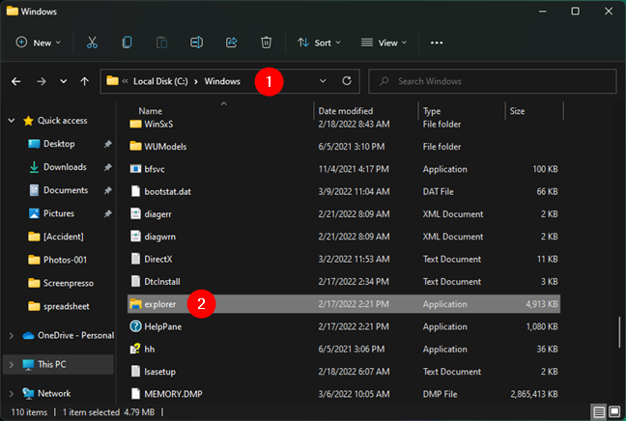Image resolution: width=626 pixels, height=421 pixels.
Task: Open Pictures in Quick access
Action: point(59,213)
